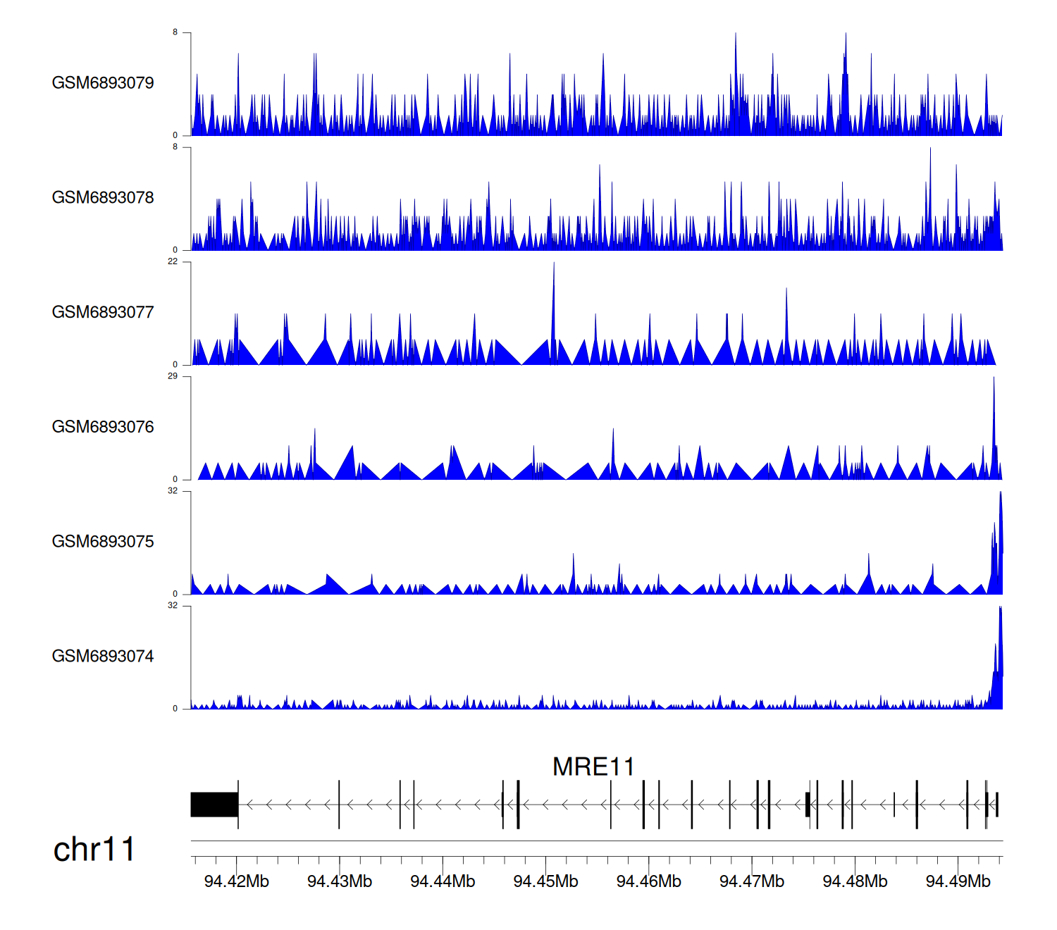Select the 94.46Mb position label
The width and height of the screenshot is (1057, 930).
[x=648, y=881]
